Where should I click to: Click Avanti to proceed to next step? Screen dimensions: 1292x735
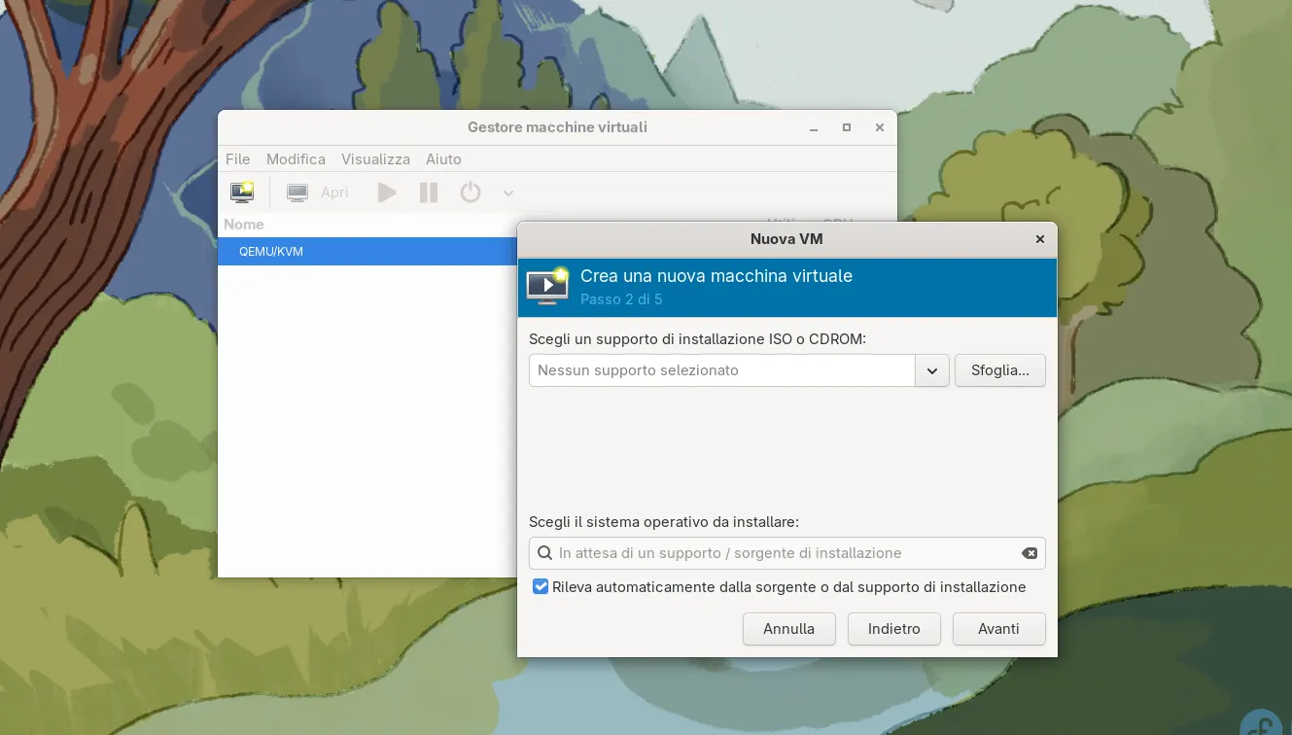pyautogui.click(x=998, y=628)
